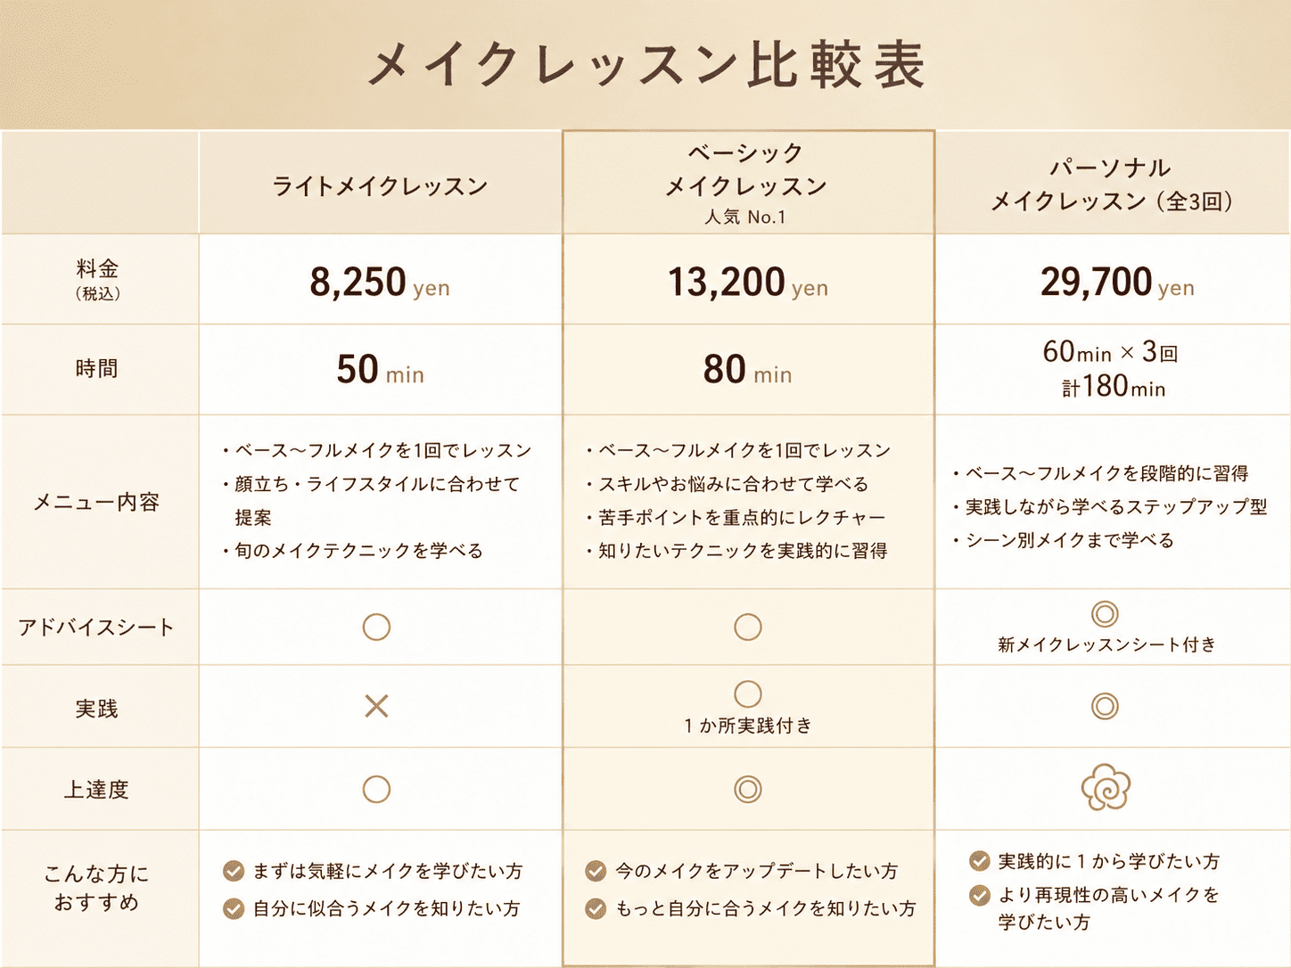Select the パーソナルメイクレッスン column header
This screenshot has height=968, width=1291.
pyautogui.click(x=1112, y=185)
